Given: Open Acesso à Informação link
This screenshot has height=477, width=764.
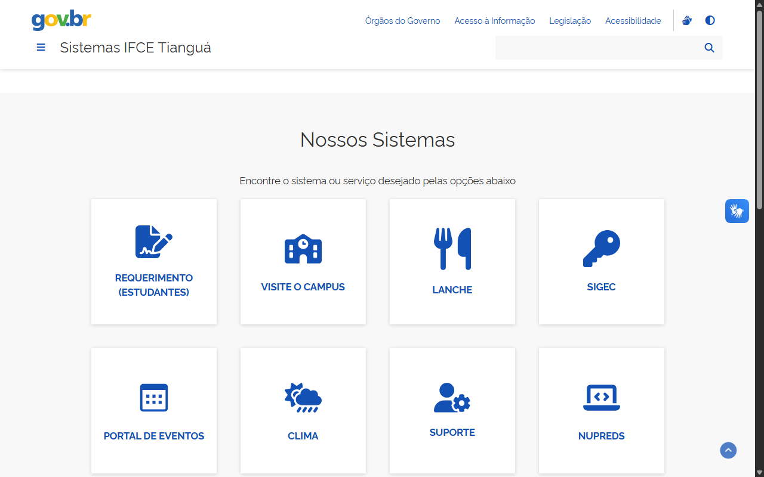Looking at the screenshot, I should click(x=495, y=21).
